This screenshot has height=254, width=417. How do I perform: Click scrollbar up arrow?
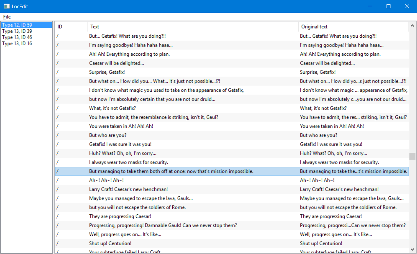(x=412, y=25)
